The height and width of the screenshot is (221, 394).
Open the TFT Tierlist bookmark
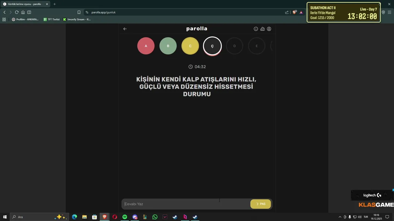tap(51, 19)
